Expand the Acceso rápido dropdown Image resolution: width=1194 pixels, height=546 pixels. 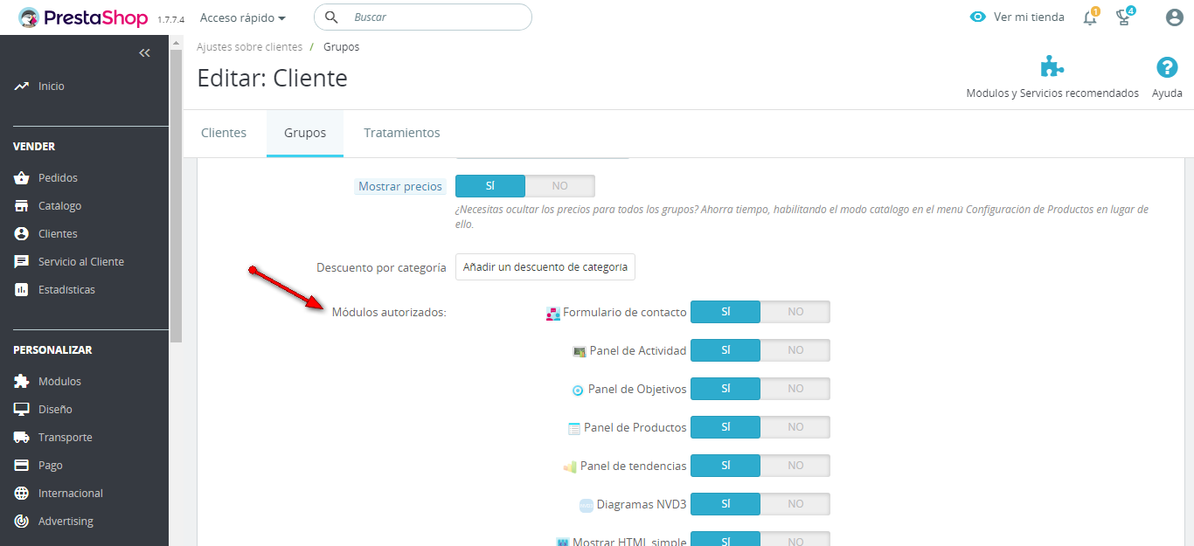coord(243,17)
